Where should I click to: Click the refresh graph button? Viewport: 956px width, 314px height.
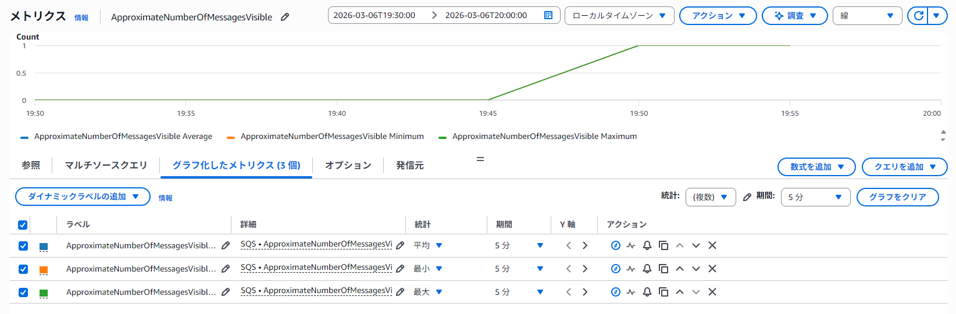918,16
